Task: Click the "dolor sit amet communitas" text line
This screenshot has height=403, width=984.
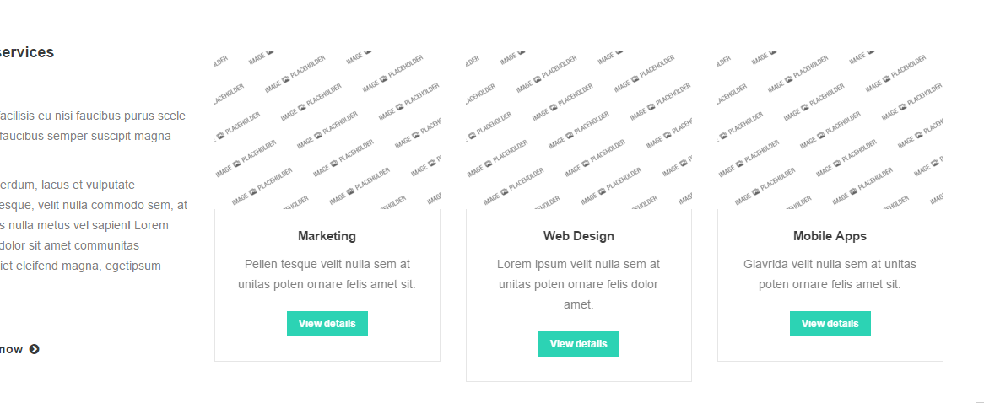Action: [69, 245]
